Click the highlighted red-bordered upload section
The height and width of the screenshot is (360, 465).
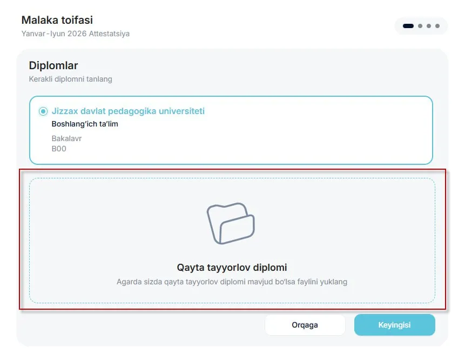coord(232,241)
